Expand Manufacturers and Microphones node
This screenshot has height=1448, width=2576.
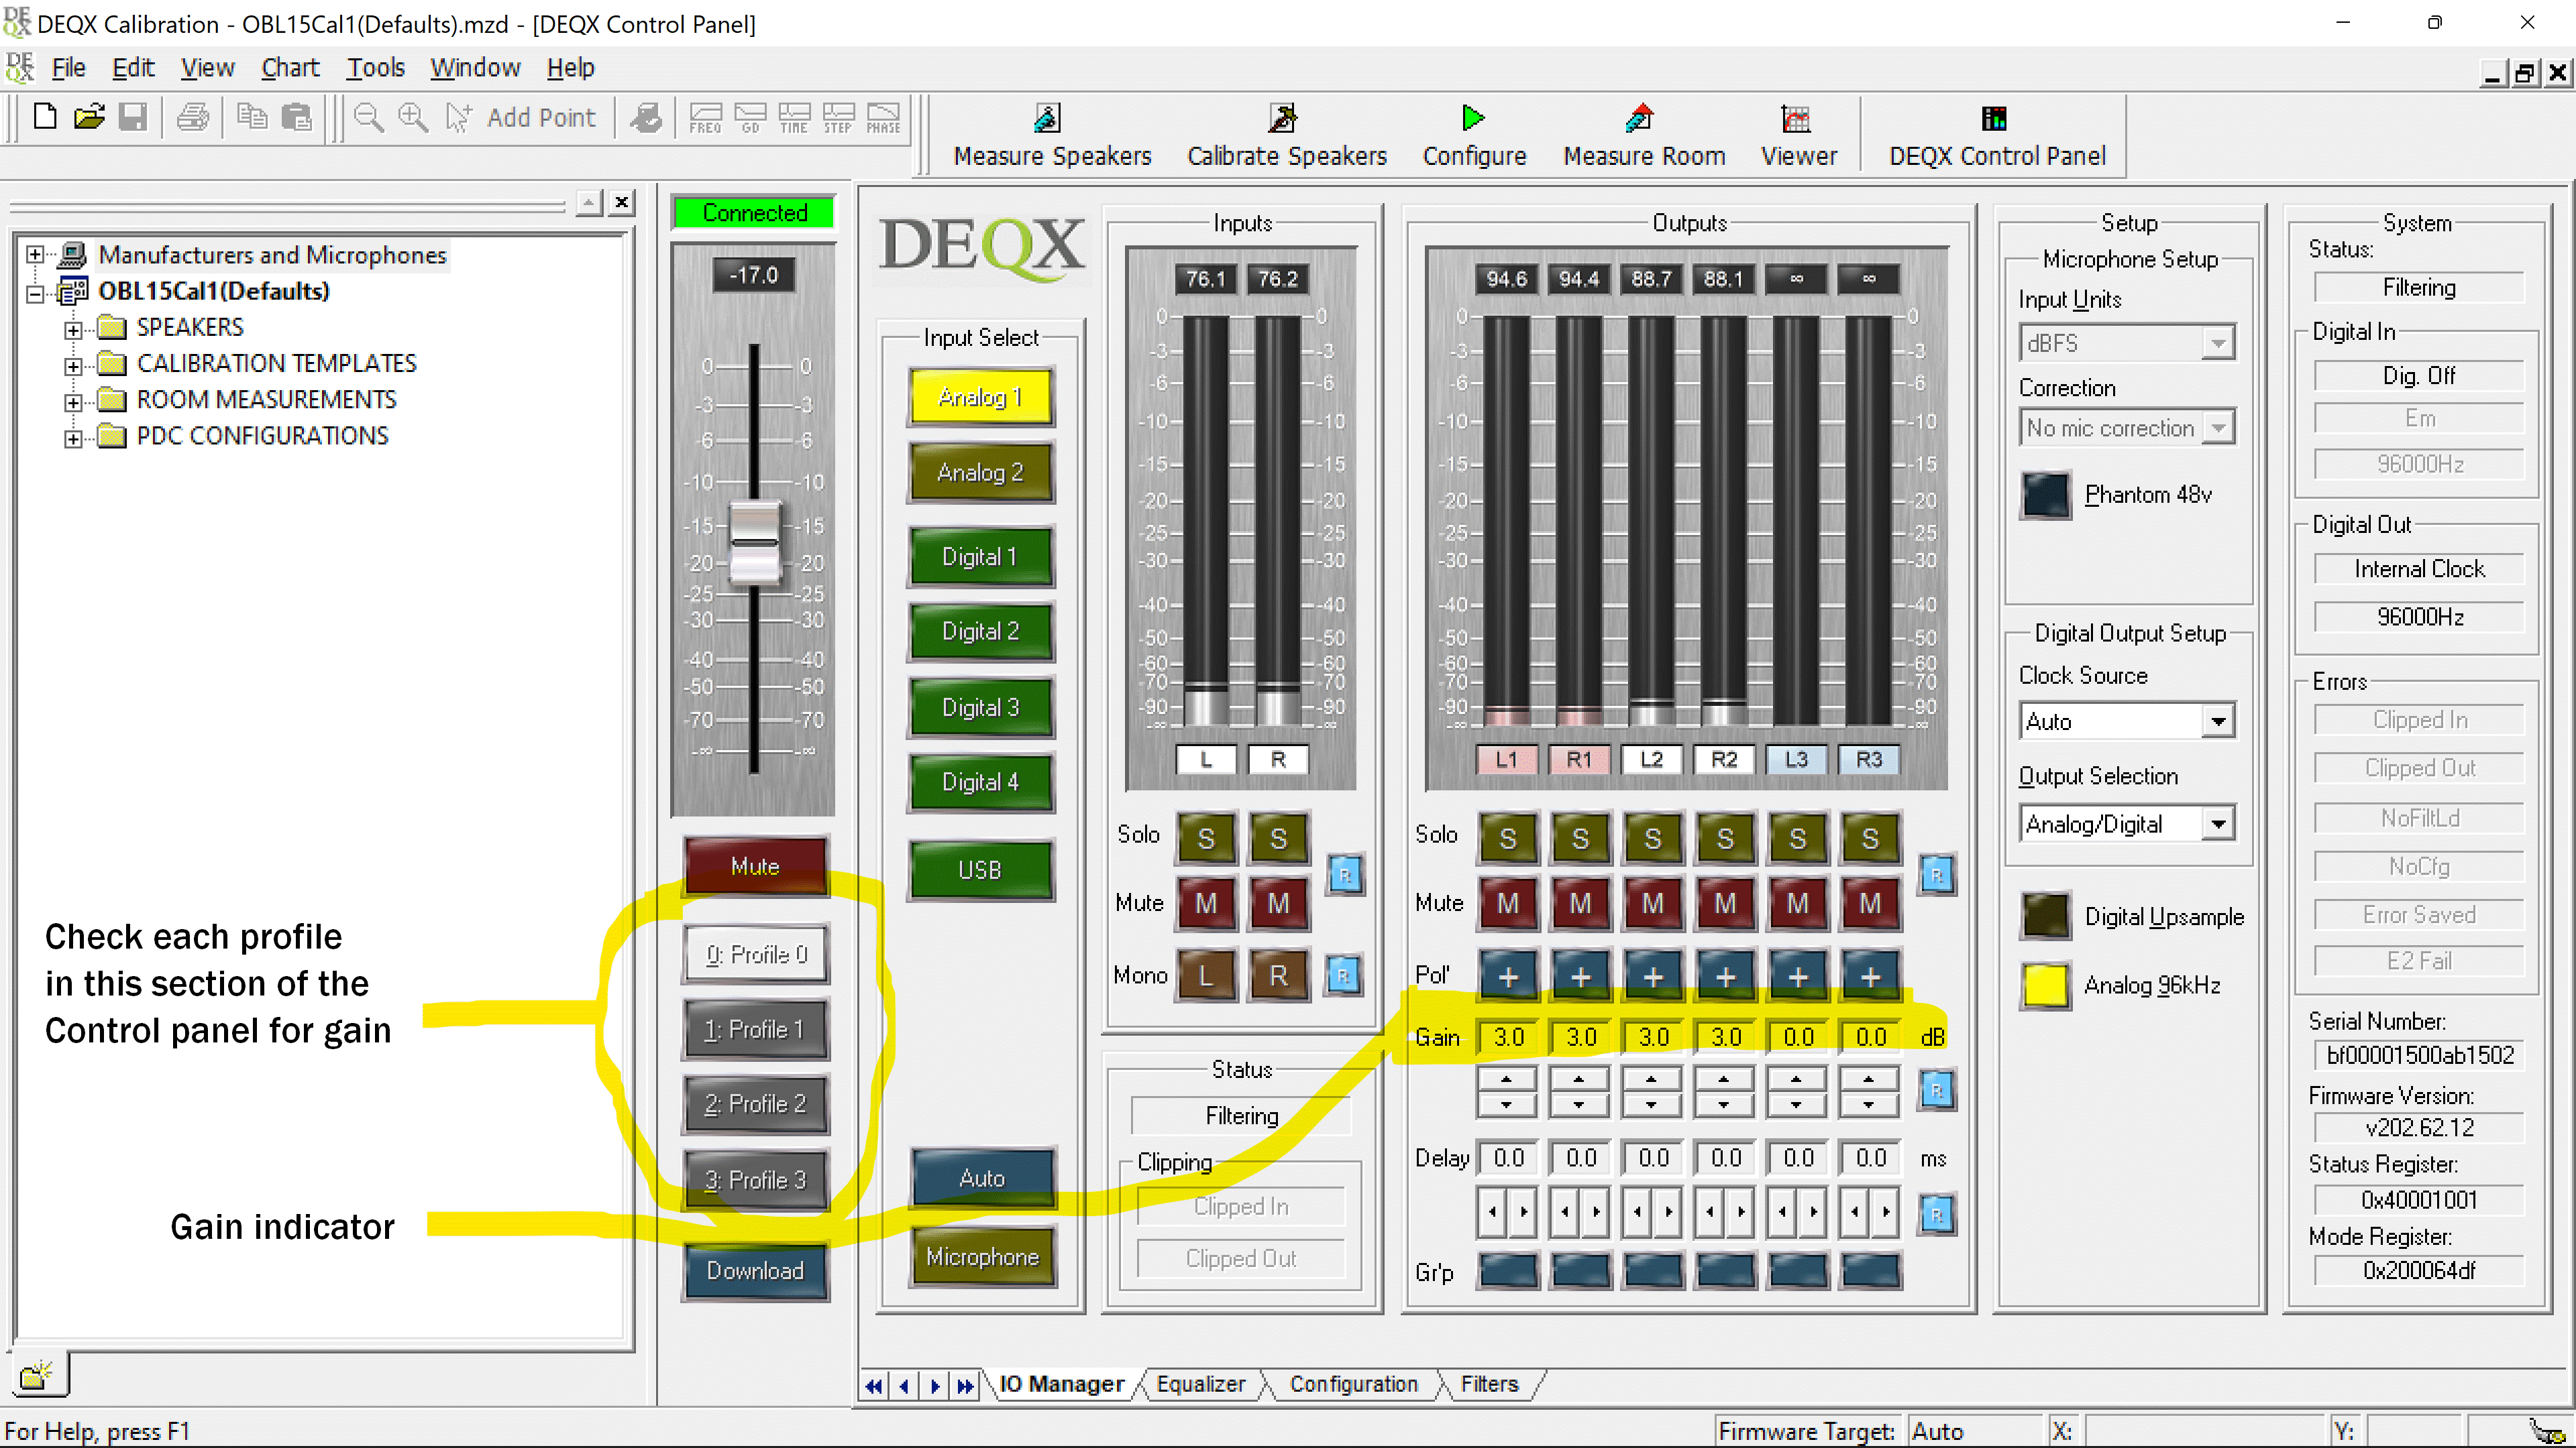35,255
